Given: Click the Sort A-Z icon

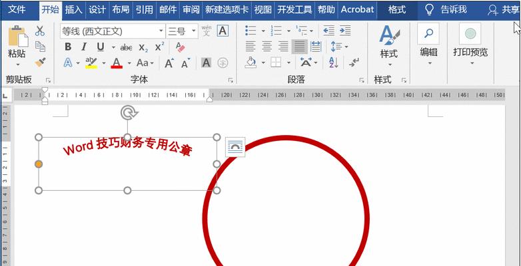Looking at the screenshot, I should click(333, 63).
